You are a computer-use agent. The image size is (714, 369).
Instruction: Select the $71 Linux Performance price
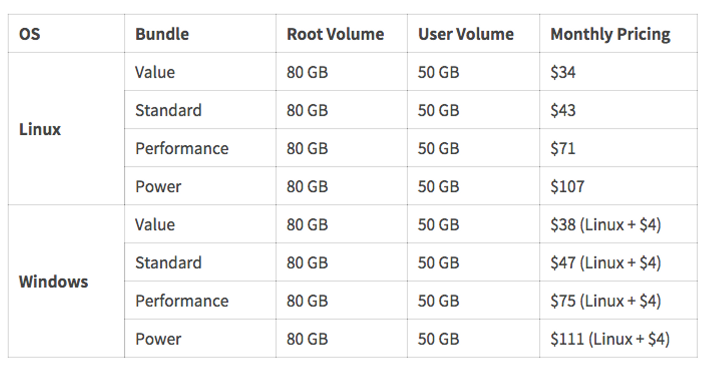(x=563, y=148)
